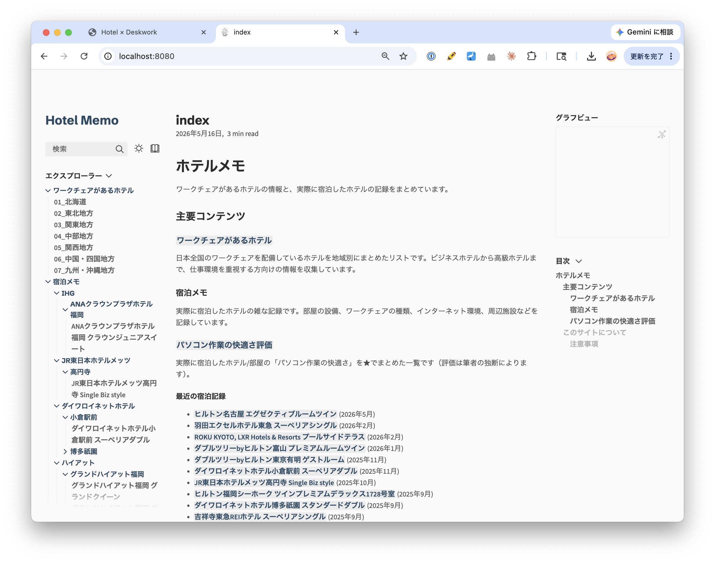Toggle reader mode with the book icon
This screenshot has height=563, width=715.
click(x=155, y=149)
